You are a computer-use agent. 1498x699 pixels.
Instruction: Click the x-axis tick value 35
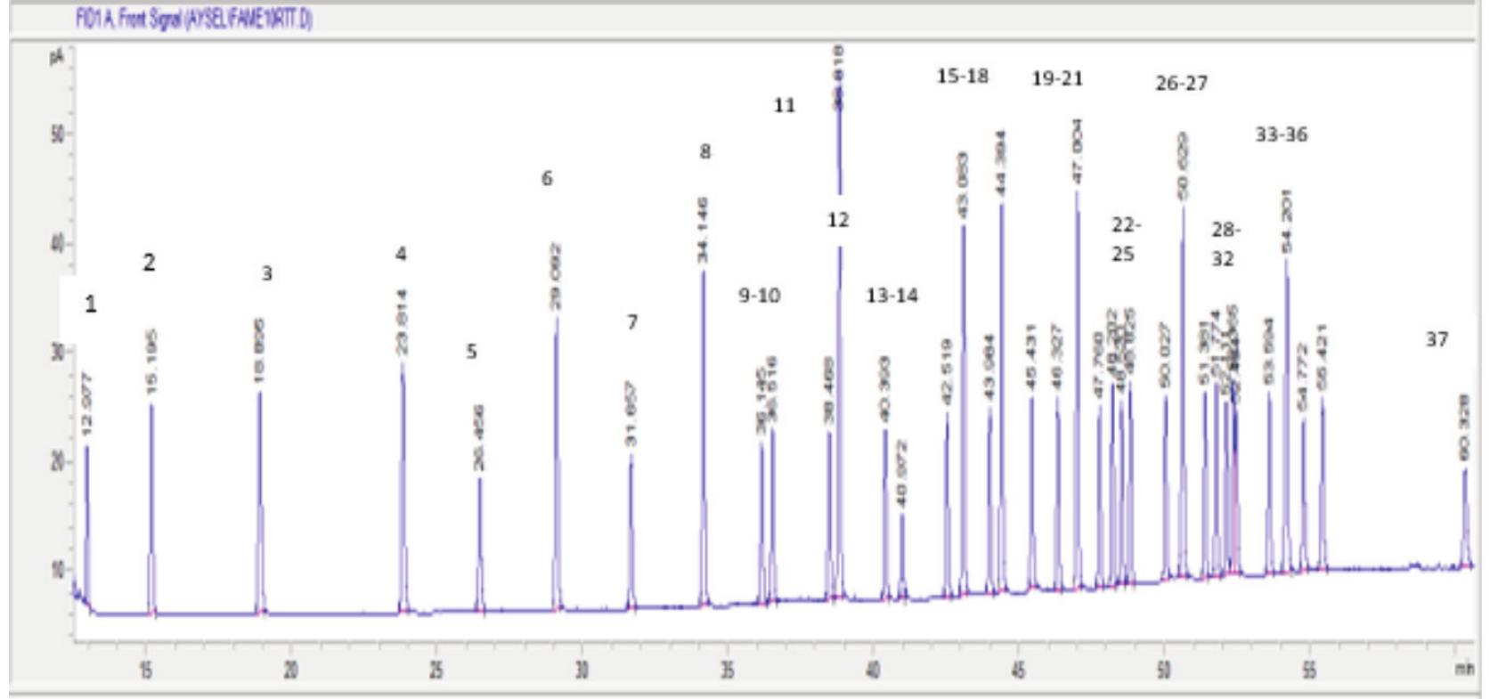pyautogui.click(x=728, y=670)
